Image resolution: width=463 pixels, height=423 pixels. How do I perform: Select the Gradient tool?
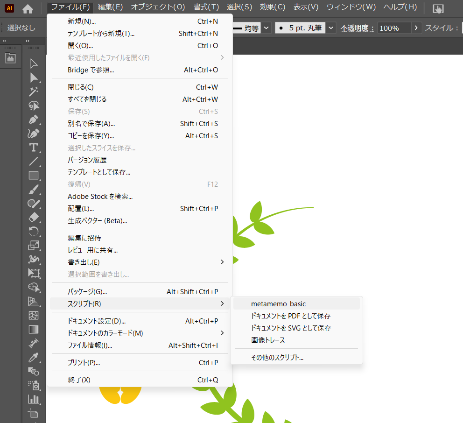(x=34, y=329)
